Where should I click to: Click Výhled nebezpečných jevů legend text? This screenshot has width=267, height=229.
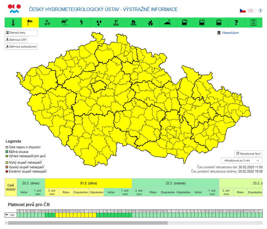coord(27,156)
